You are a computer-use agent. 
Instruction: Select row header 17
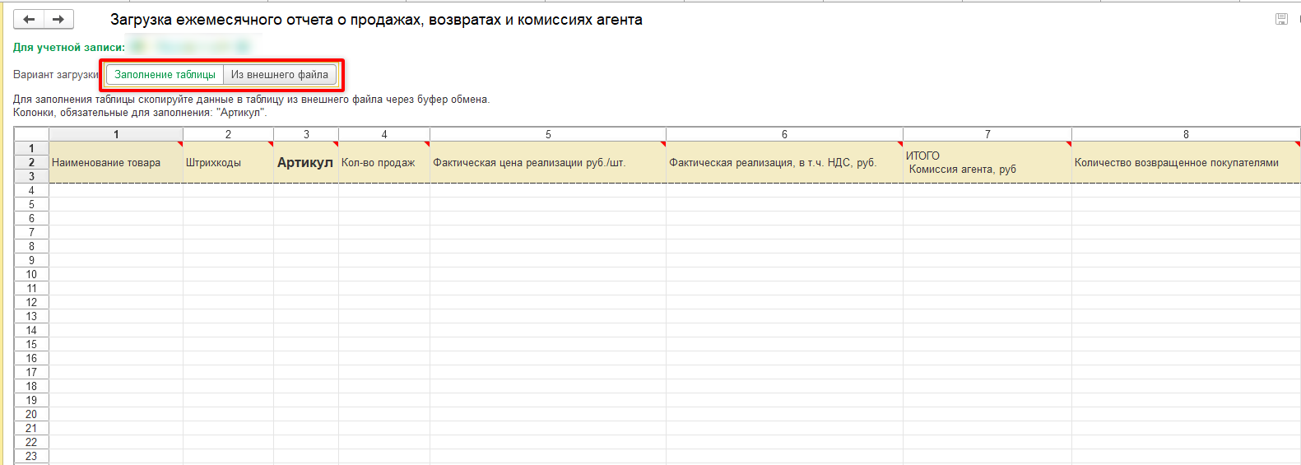coord(31,372)
